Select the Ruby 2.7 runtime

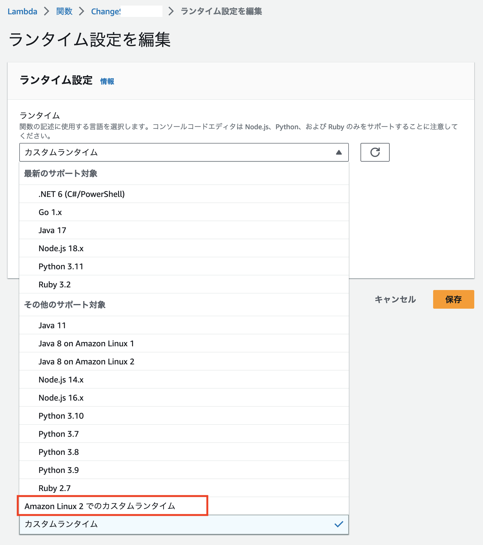tap(55, 488)
